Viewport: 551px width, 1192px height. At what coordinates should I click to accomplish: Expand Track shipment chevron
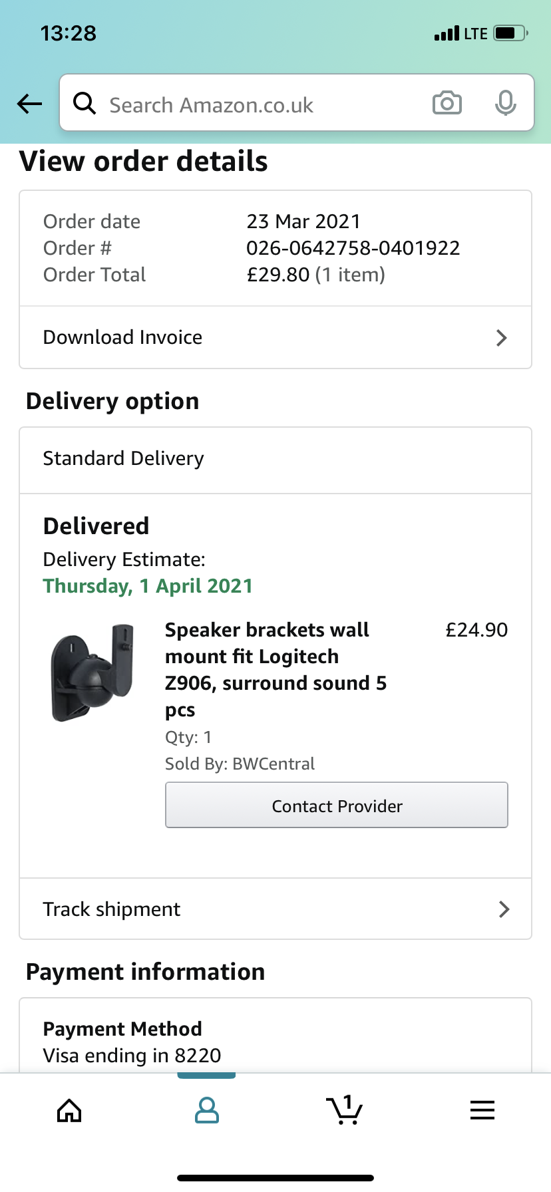tap(504, 909)
